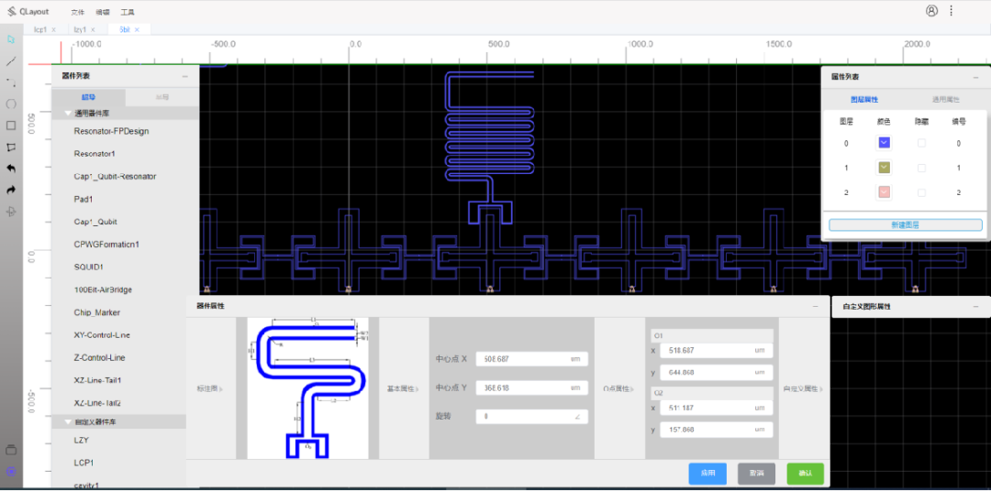Click the blue 应用 apply button

coord(707,474)
